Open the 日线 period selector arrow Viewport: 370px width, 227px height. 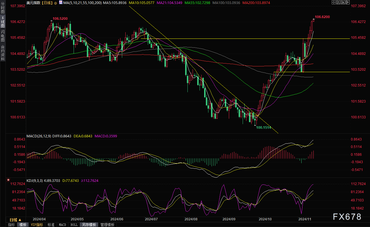tap(20, 220)
